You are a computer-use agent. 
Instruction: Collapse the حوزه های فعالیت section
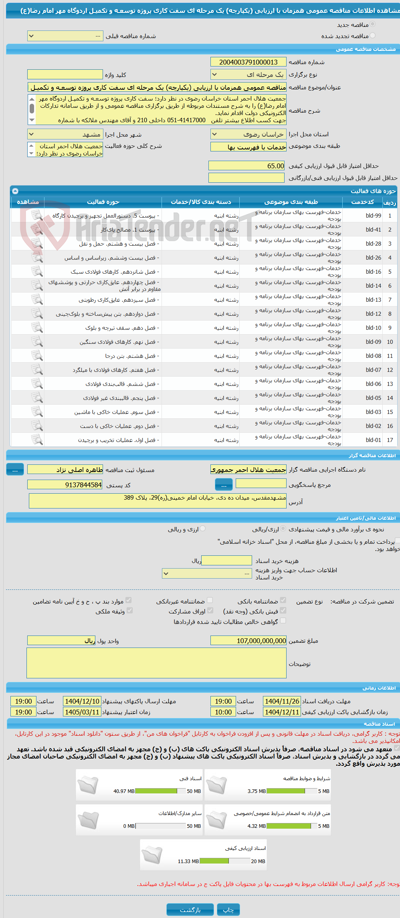[x=15, y=191]
